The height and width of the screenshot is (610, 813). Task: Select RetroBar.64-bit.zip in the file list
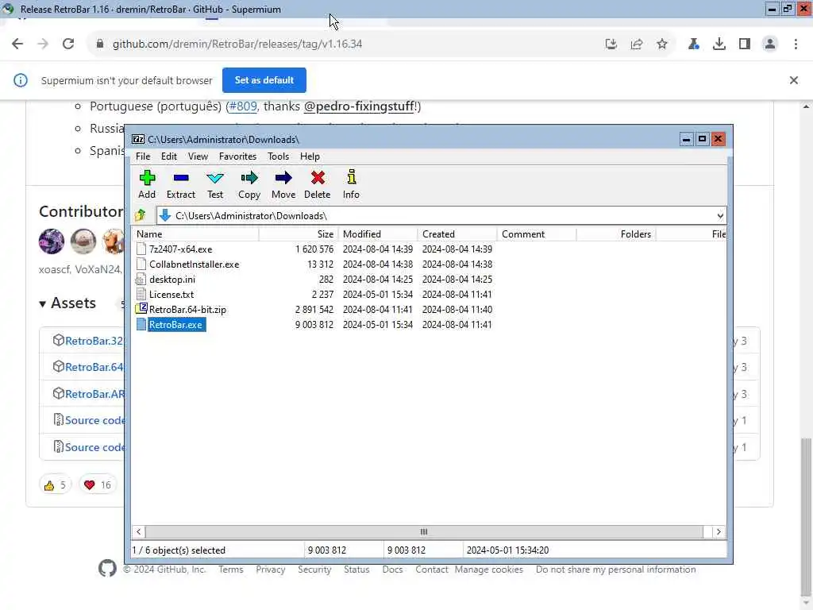click(187, 310)
